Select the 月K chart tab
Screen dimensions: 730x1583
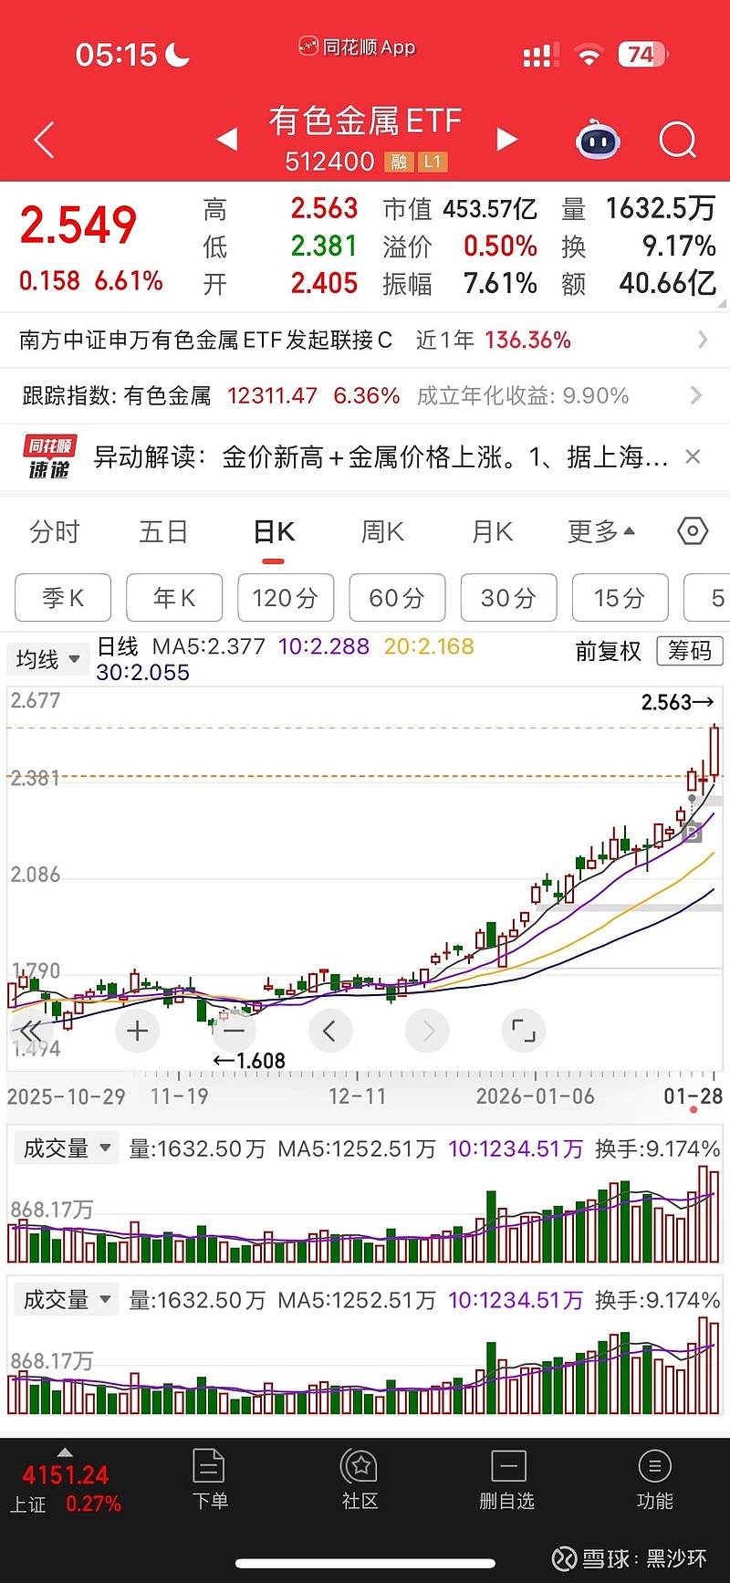click(x=492, y=531)
